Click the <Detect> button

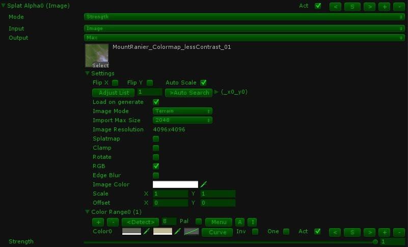[140, 222]
